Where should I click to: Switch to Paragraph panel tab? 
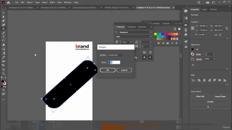coord(131,27)
